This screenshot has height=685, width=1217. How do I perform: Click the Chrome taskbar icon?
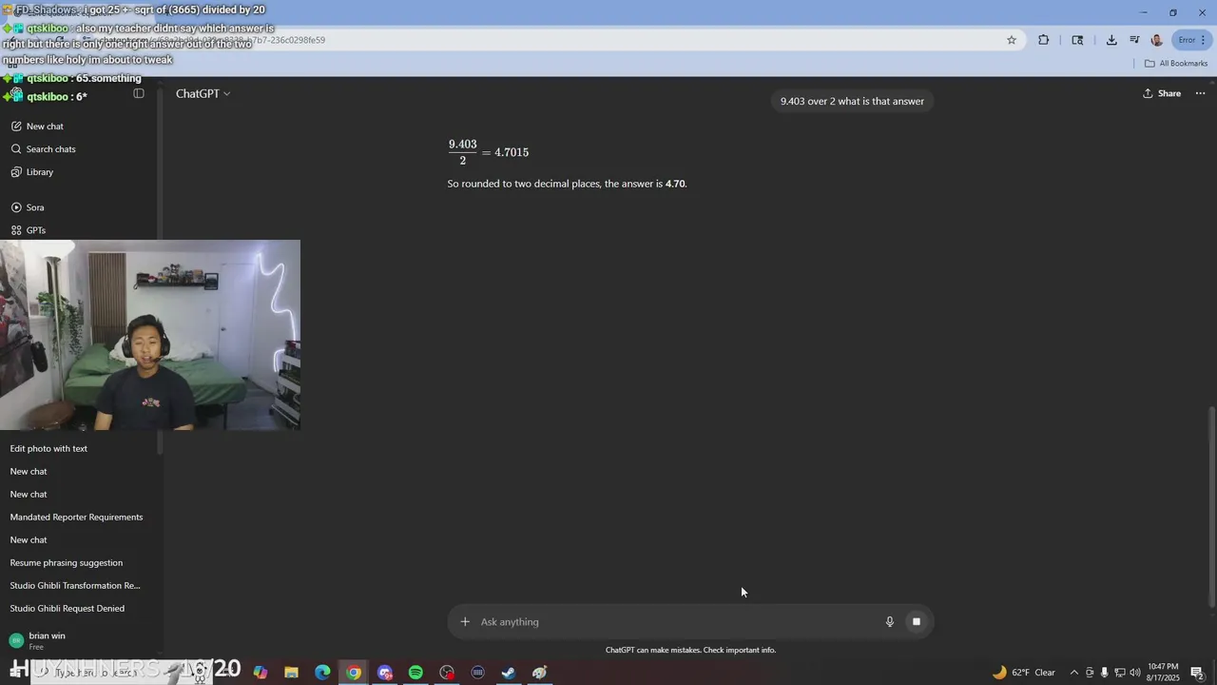point(354,673)
